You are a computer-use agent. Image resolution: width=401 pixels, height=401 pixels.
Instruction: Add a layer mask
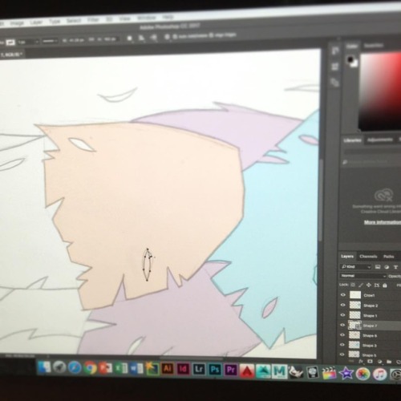tap(370, 362)
